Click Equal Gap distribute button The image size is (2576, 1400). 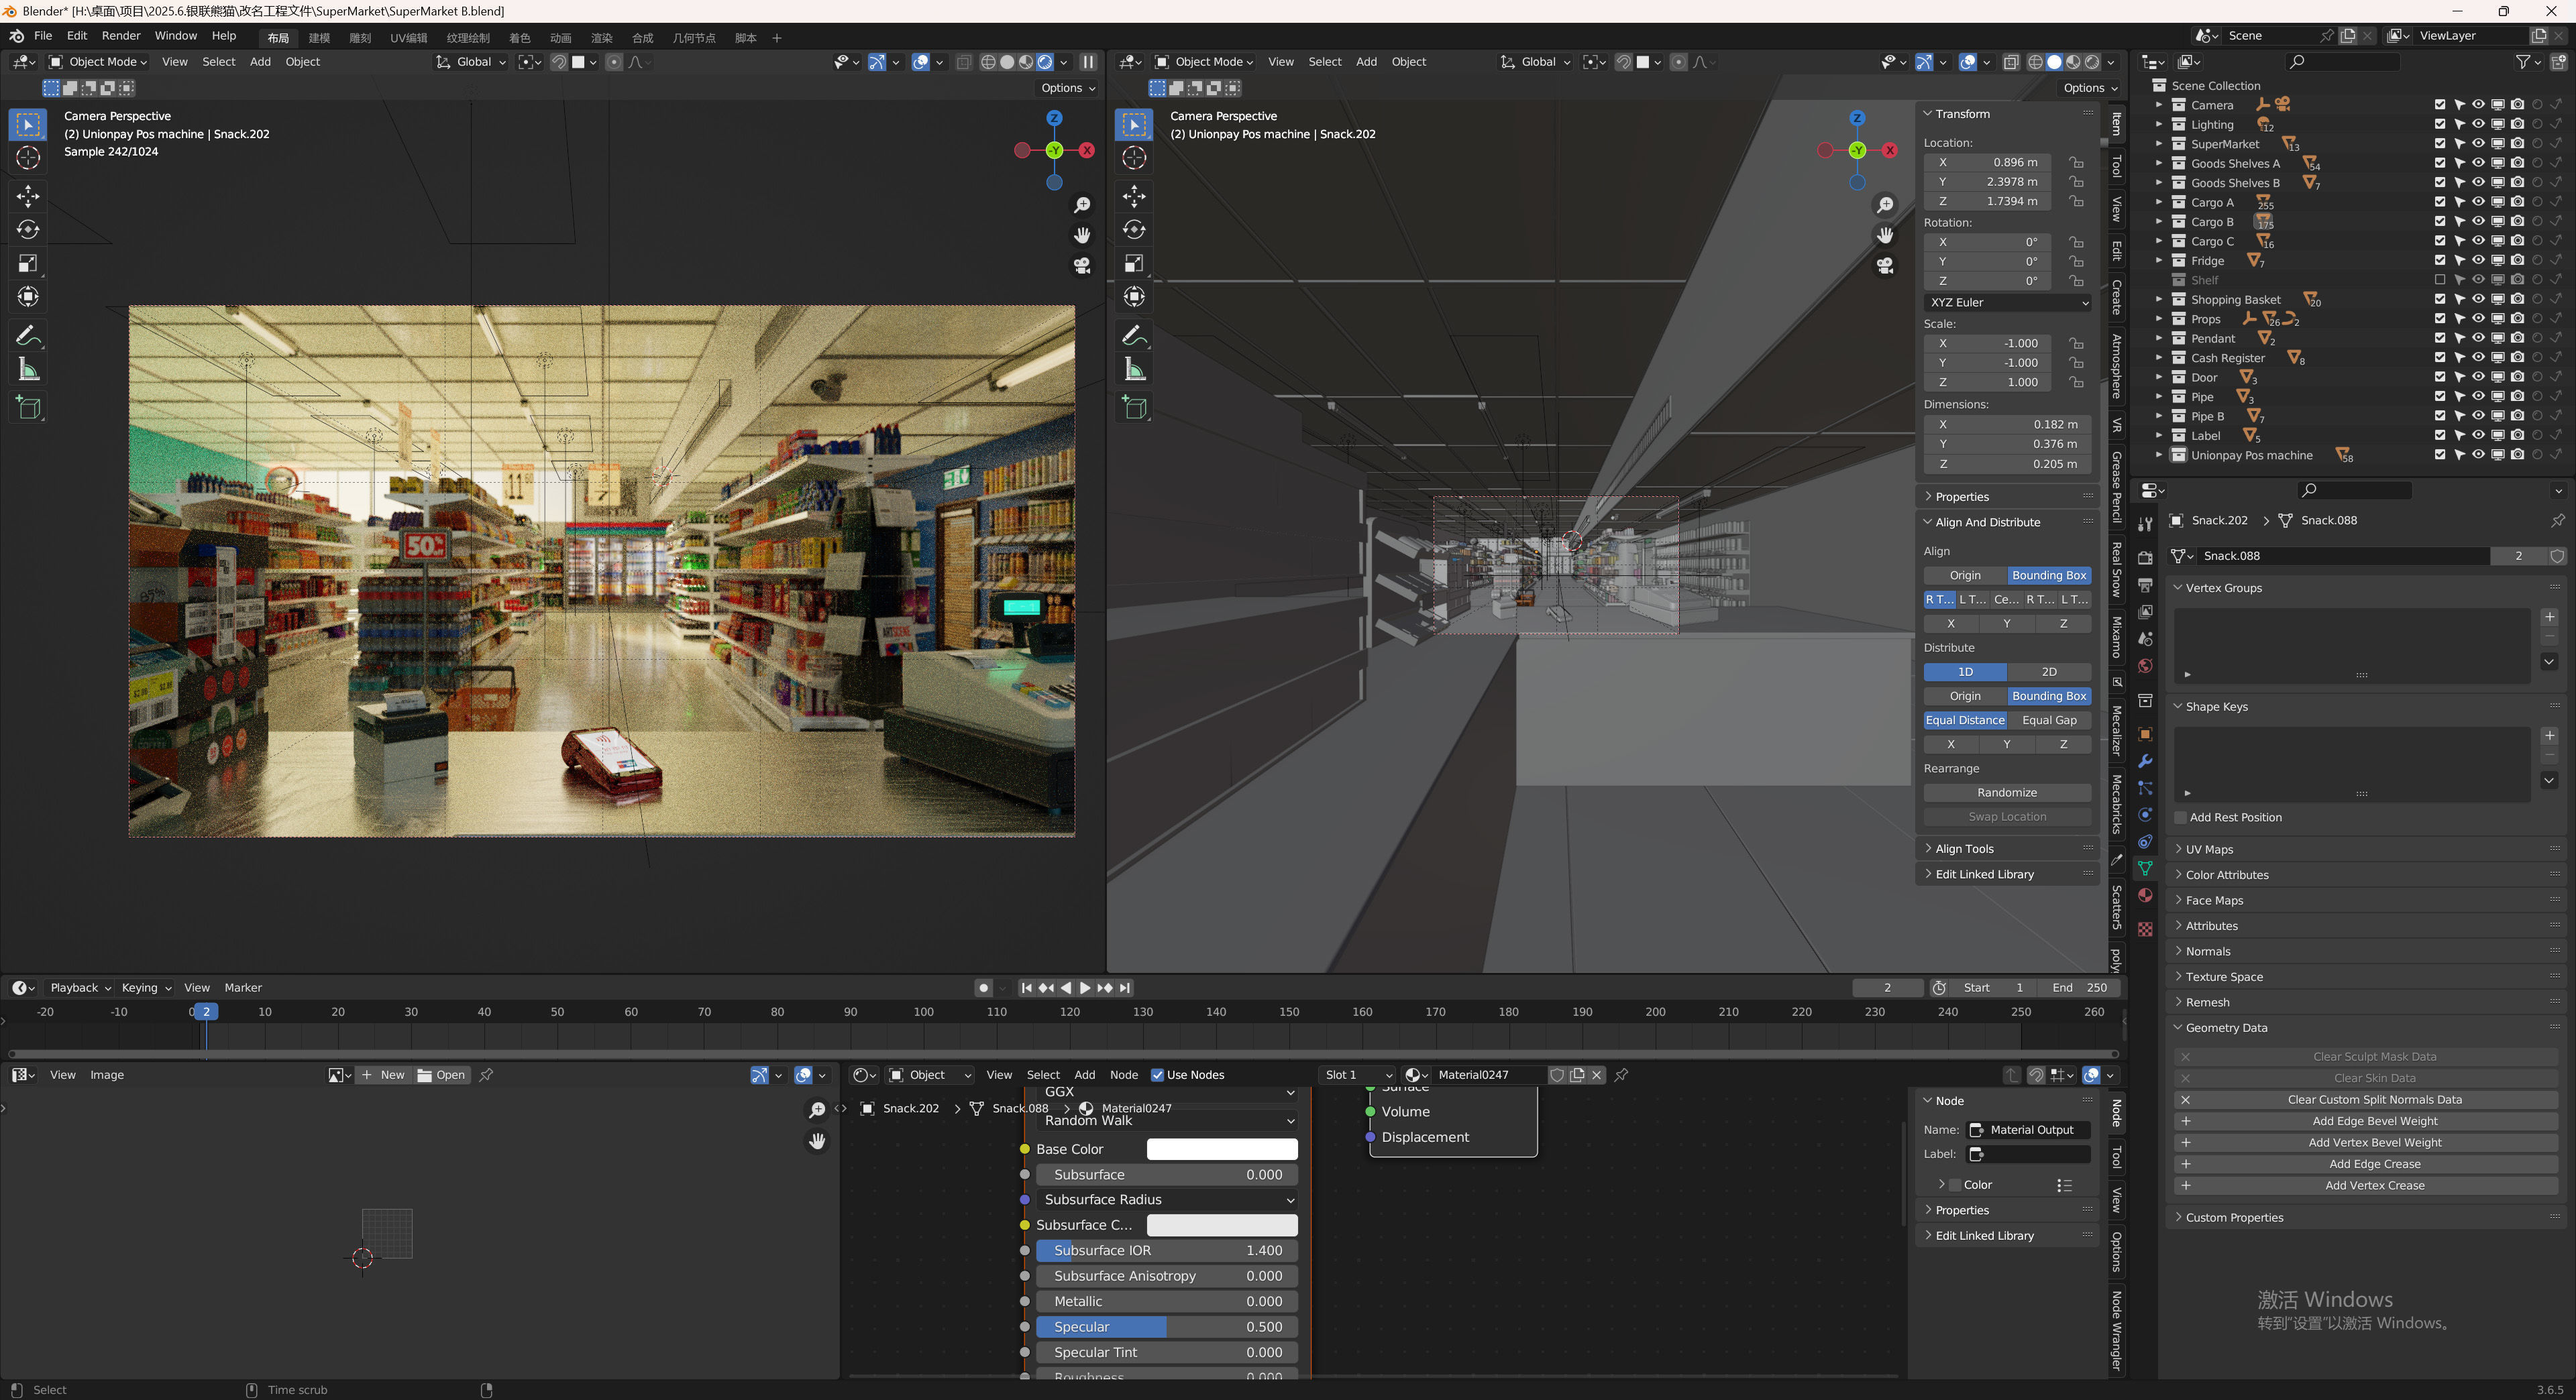tap(2049, 721)
